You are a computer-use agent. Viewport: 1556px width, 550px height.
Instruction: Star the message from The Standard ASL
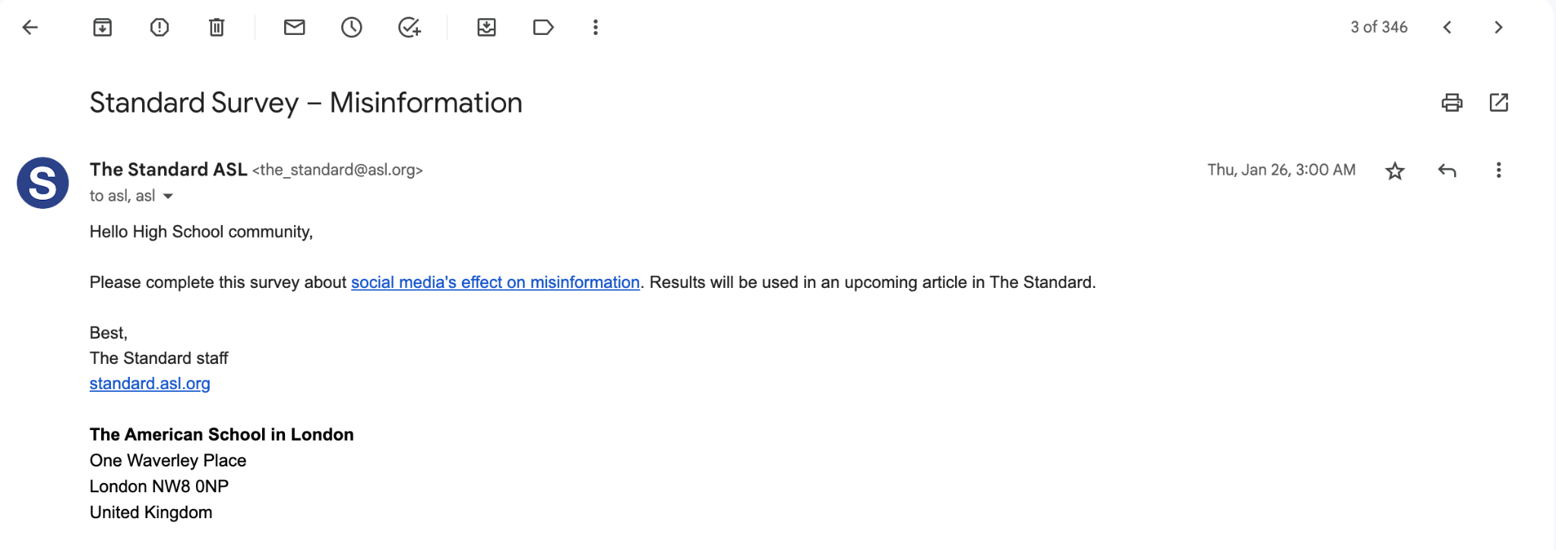pos(1395,171)
